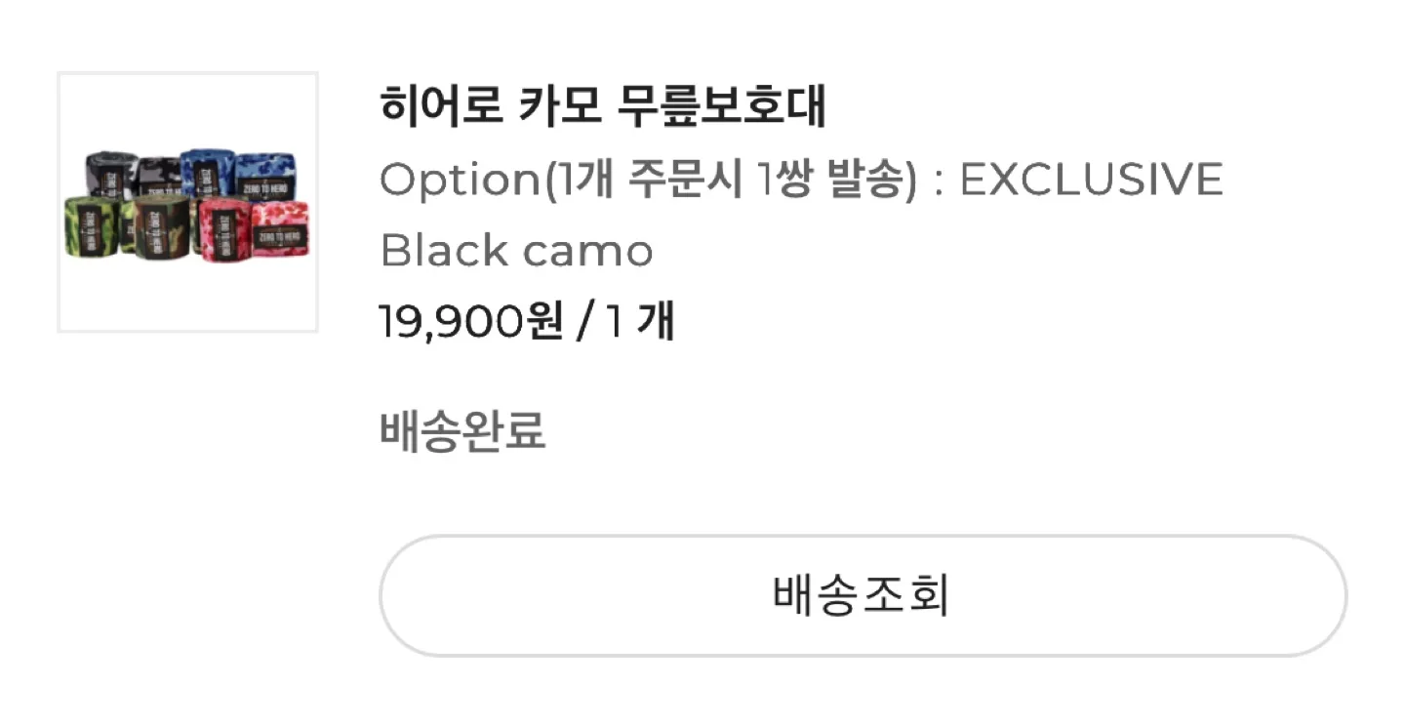Open the knee wraps product thumbnail
The width and height of the screenshot is (1405, 725).
(x=188, y=202)
